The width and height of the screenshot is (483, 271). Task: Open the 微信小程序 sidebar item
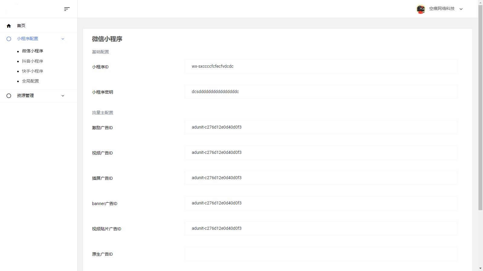click(x=32, y=51)
